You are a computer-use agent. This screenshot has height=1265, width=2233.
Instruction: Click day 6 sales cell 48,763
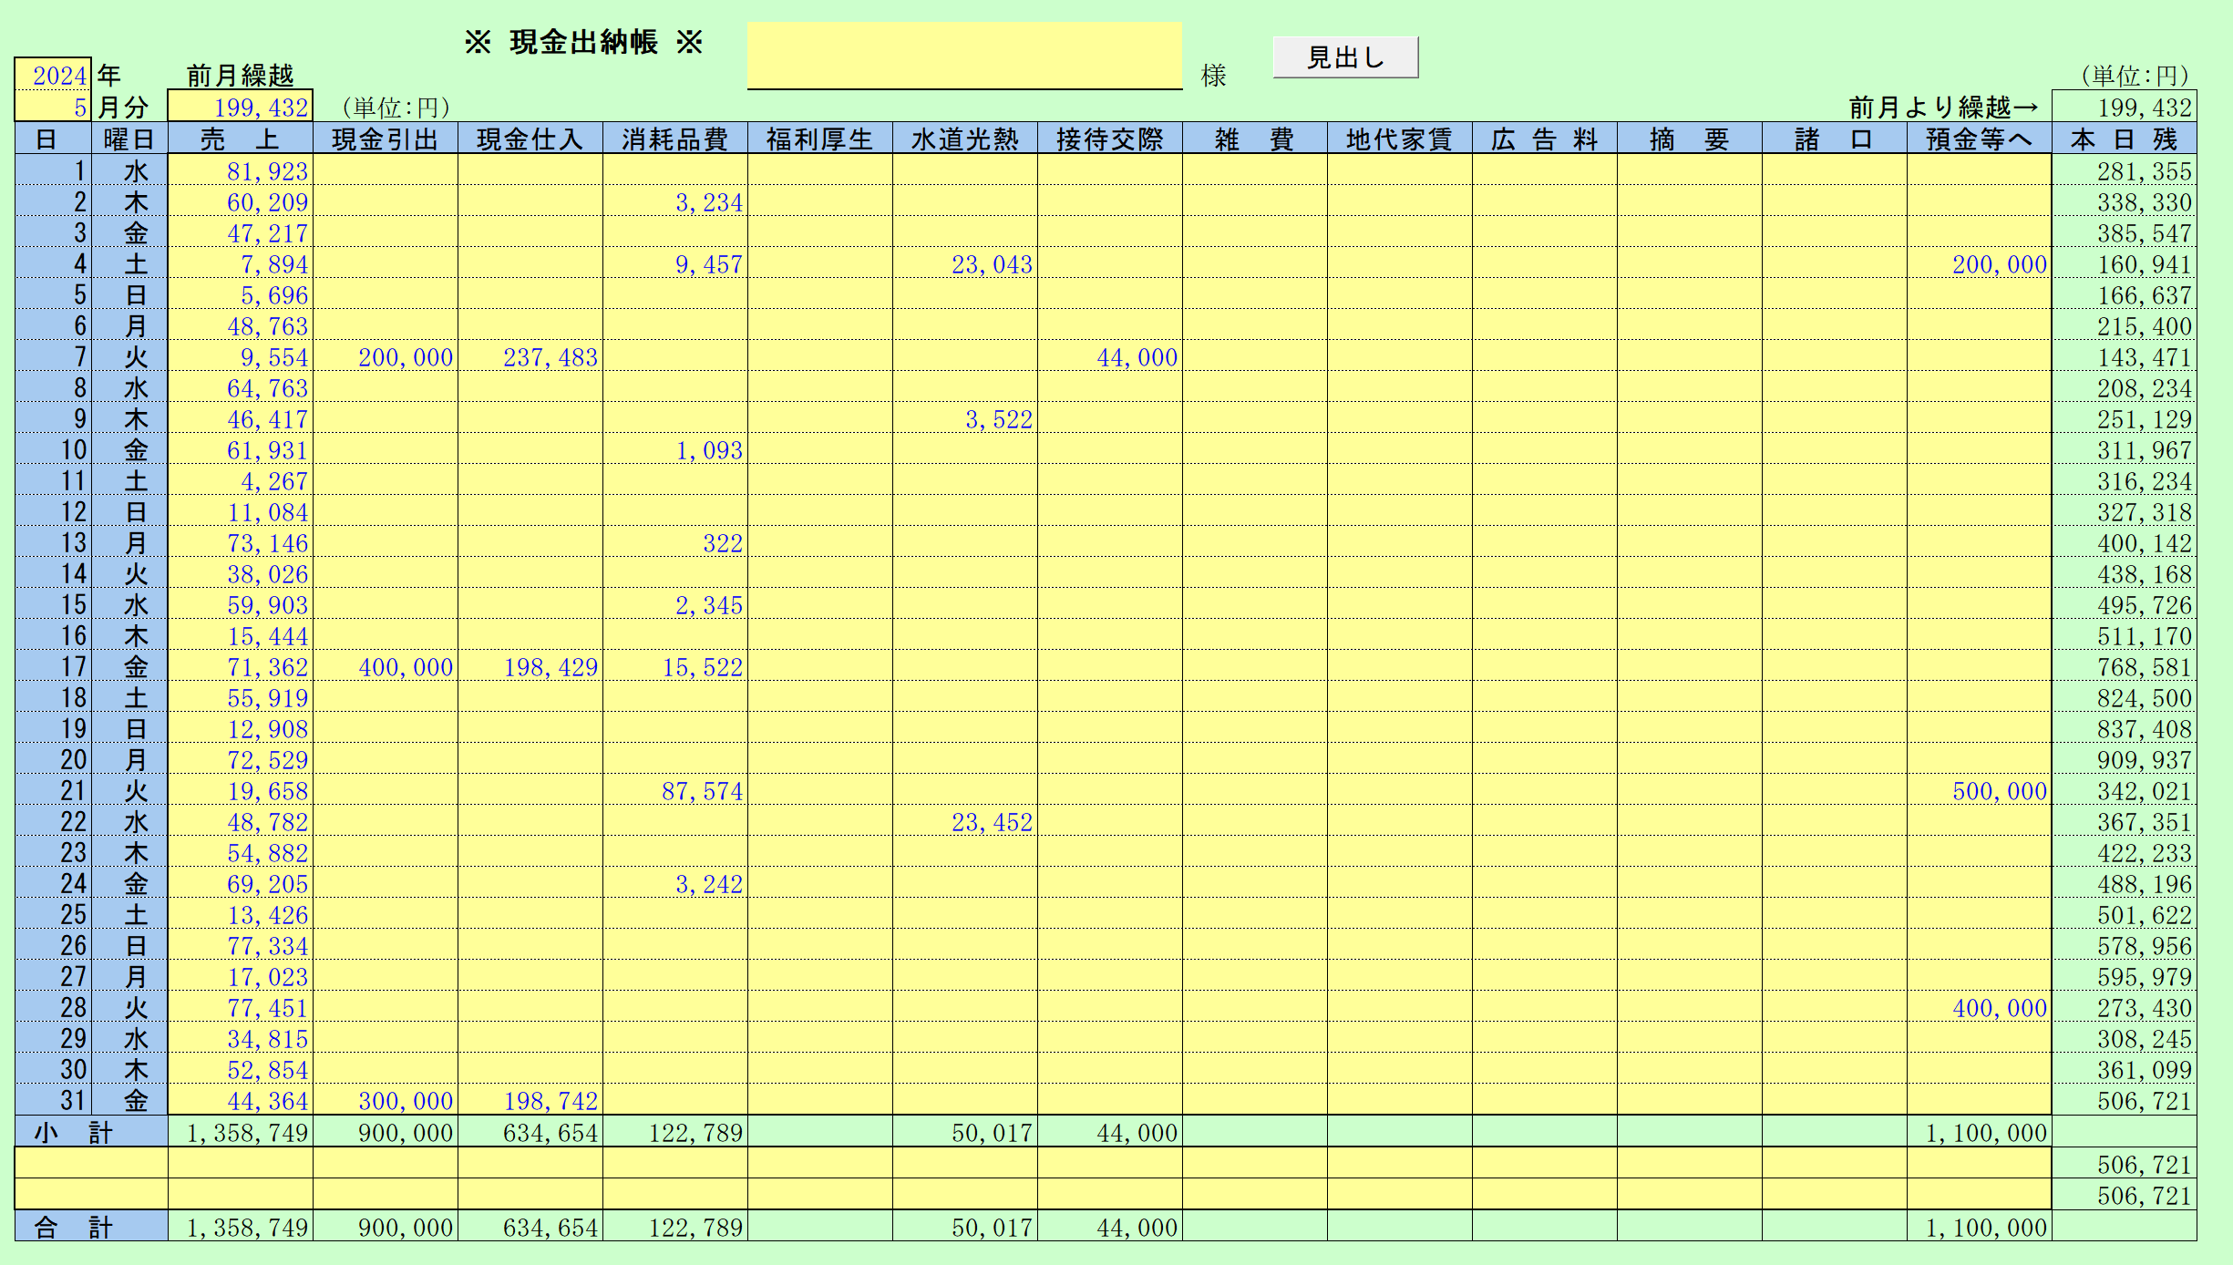241,325
